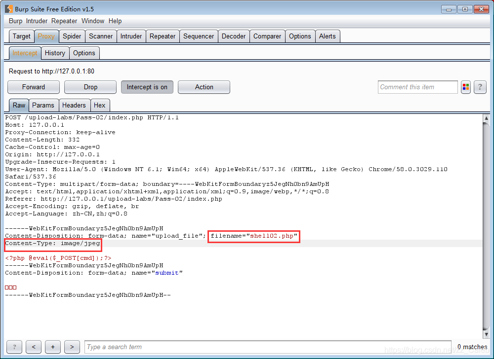
Task: Click the Cache-Control: max-age=0 line
Action: click(52, 147)
